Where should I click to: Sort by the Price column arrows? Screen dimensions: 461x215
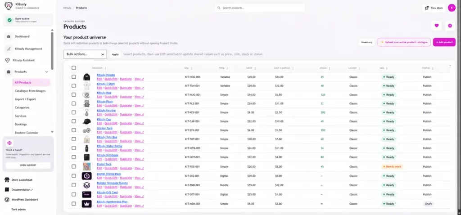click(x=255, y=68)
